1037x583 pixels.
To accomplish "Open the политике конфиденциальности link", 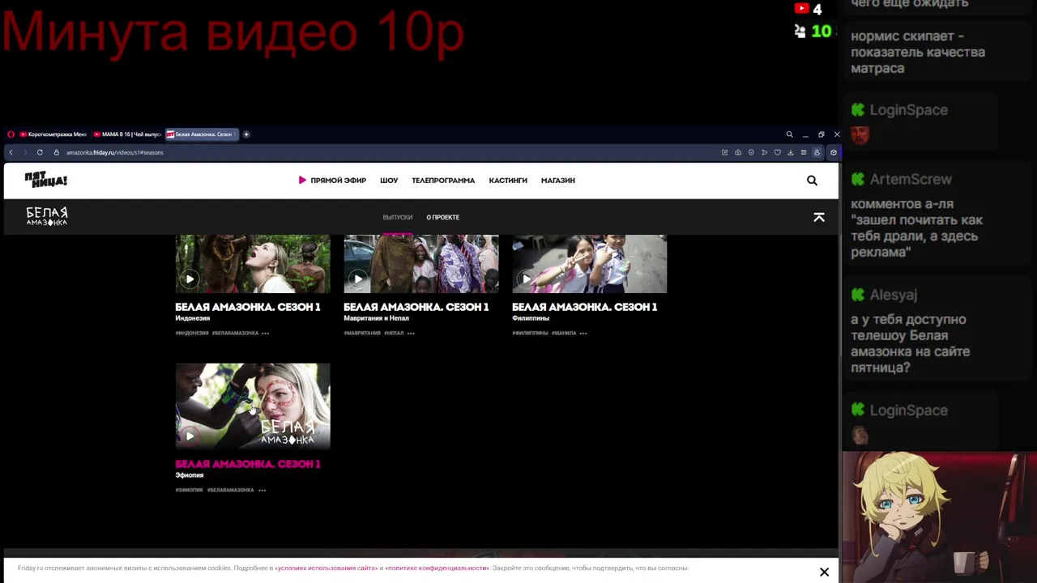I will (x=437, y=568).
